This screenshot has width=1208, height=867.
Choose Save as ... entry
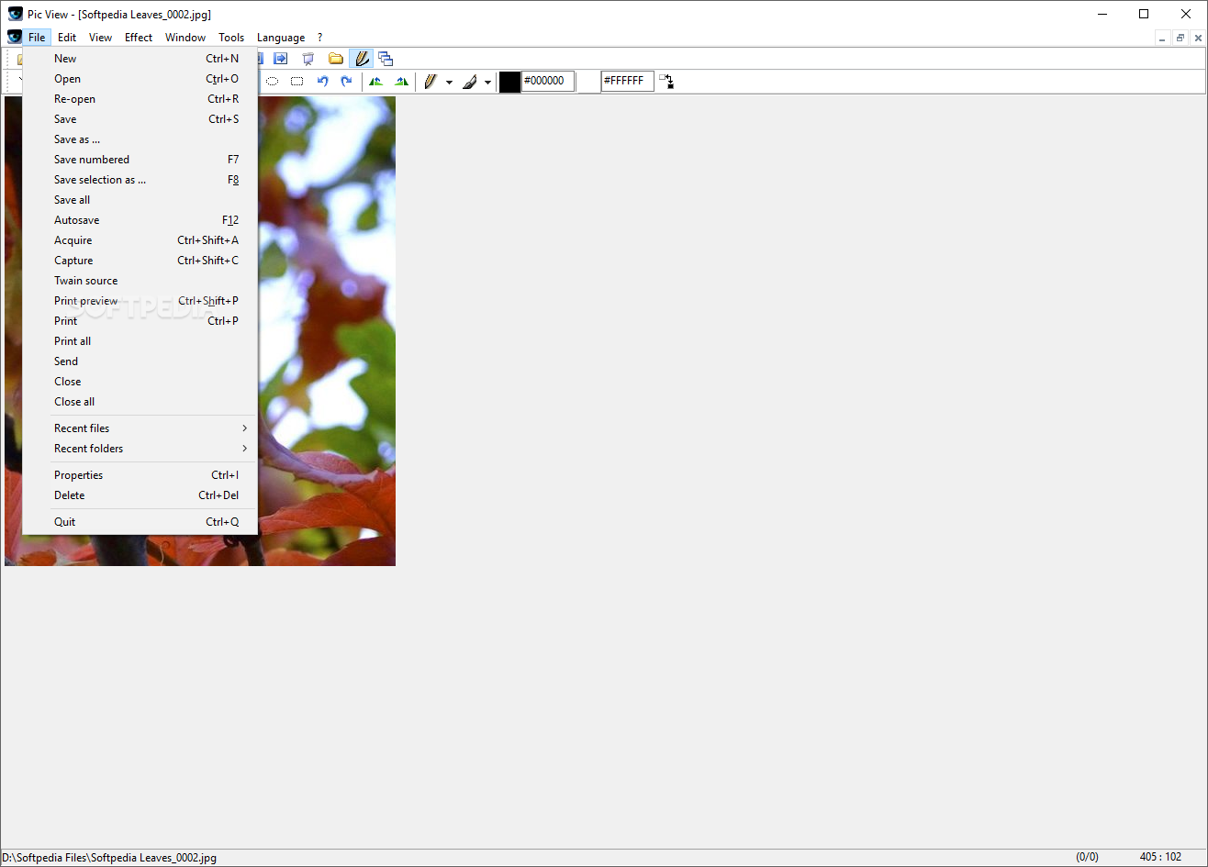click(140, 139)
